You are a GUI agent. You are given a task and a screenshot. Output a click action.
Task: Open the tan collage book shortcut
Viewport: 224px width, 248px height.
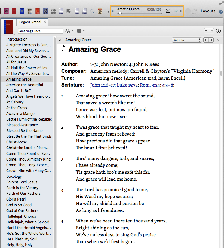pos(30,11)
